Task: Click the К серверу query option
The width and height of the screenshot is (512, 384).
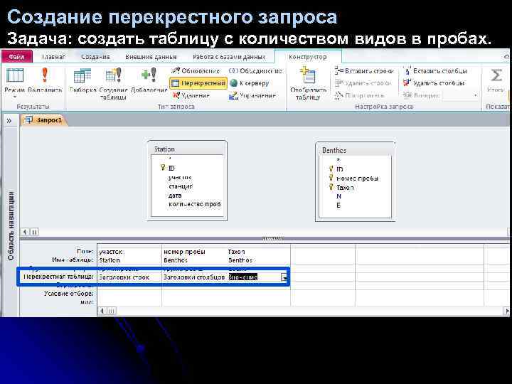Action: [x=250, y=83]
